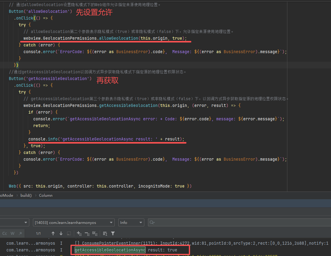This screenshot has width=331, height=256.
Task: Click the add log filter icon
Action: click(79, 233)
